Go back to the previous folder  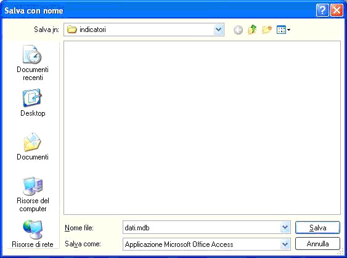(238, 30)
